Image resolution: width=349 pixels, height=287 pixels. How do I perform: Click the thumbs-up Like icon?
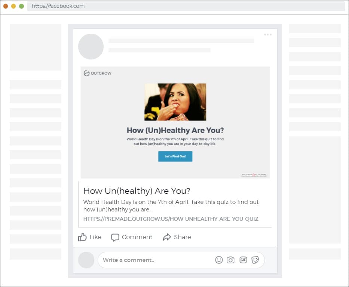click(x=82, y=237)
